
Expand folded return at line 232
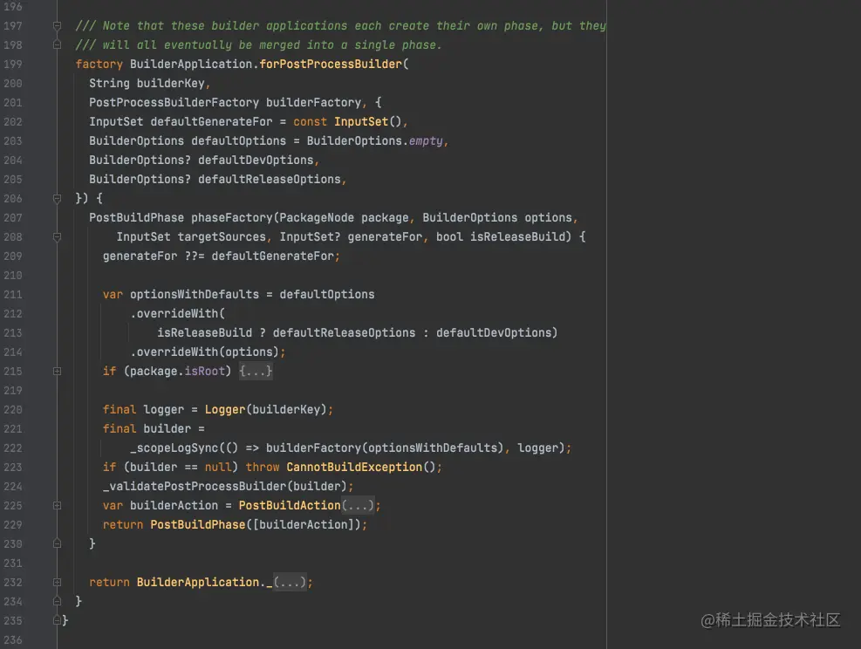tap(57, 582)
